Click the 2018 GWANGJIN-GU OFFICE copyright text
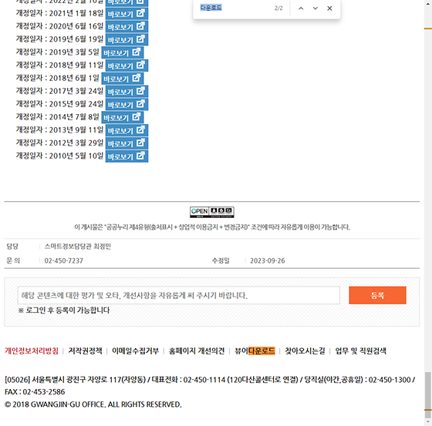Image resolution: width=432 pixels, height=426 pixels. [93, 404]
